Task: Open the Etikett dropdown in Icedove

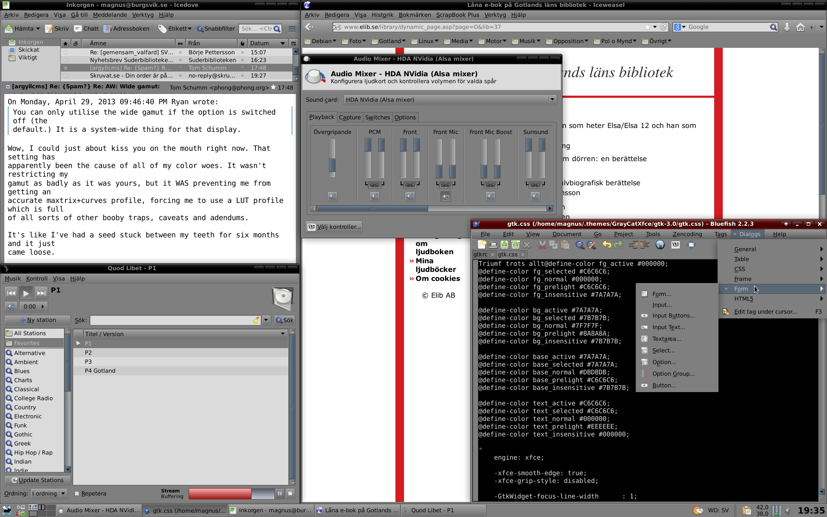Action: pyautogui.click(x=175, y=29)
